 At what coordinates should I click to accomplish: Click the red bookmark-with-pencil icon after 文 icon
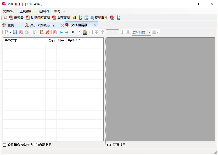[x=80, y=18]
